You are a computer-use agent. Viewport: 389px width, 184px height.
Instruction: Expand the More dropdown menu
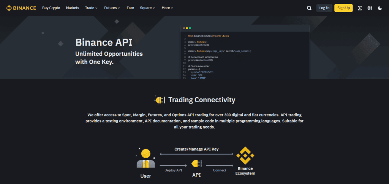click(x=167, y=8)
